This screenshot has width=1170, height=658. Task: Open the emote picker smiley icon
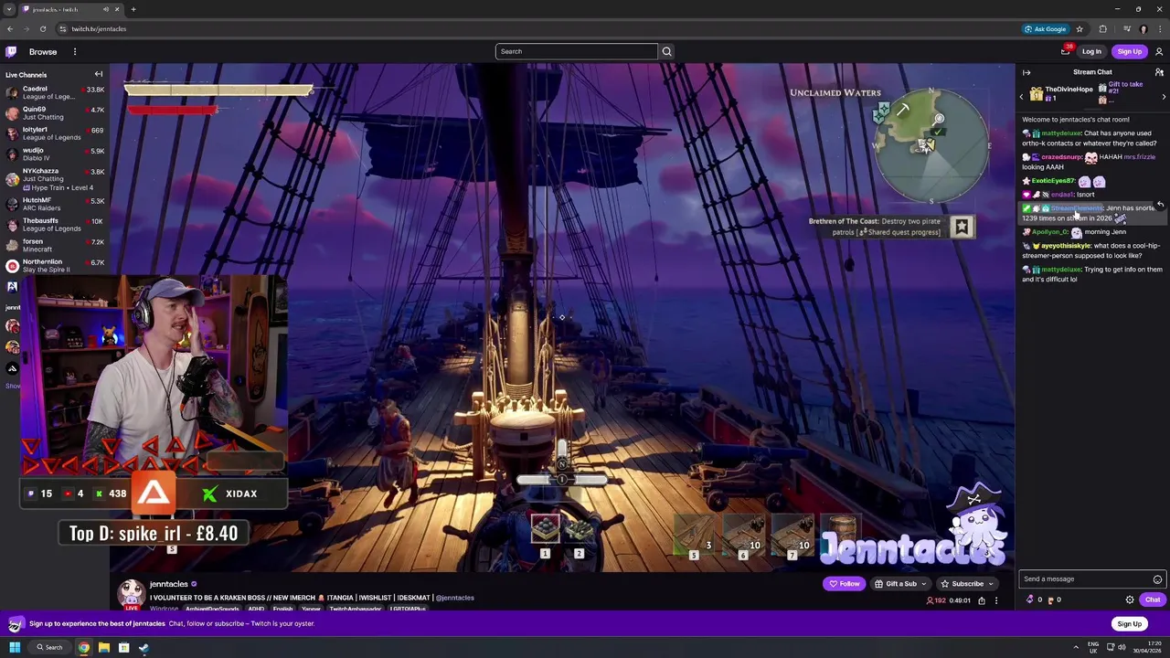coord(1157,579)
